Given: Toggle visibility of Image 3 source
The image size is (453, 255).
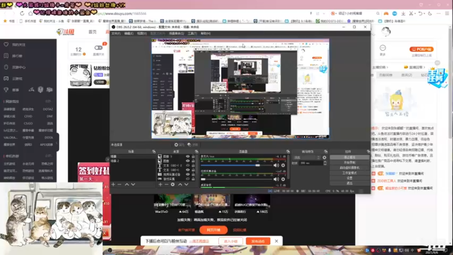Looking at the screenshot, I should click(x=188, y=156).
